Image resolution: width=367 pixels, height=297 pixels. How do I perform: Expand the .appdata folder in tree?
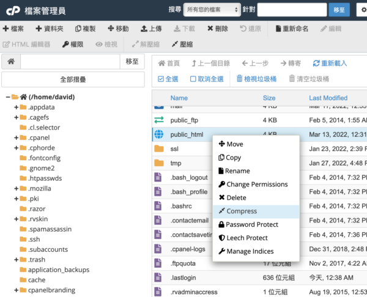point(16,107)
